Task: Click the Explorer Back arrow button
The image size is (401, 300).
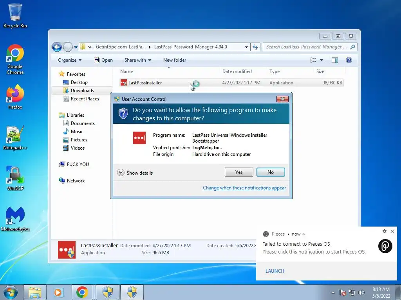Action: [x=57, y=47]
